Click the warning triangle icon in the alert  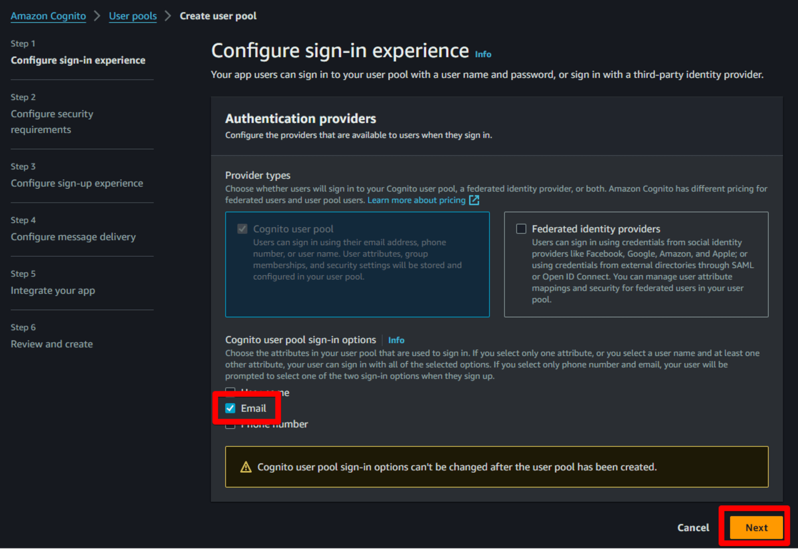[x=246, y=467]
